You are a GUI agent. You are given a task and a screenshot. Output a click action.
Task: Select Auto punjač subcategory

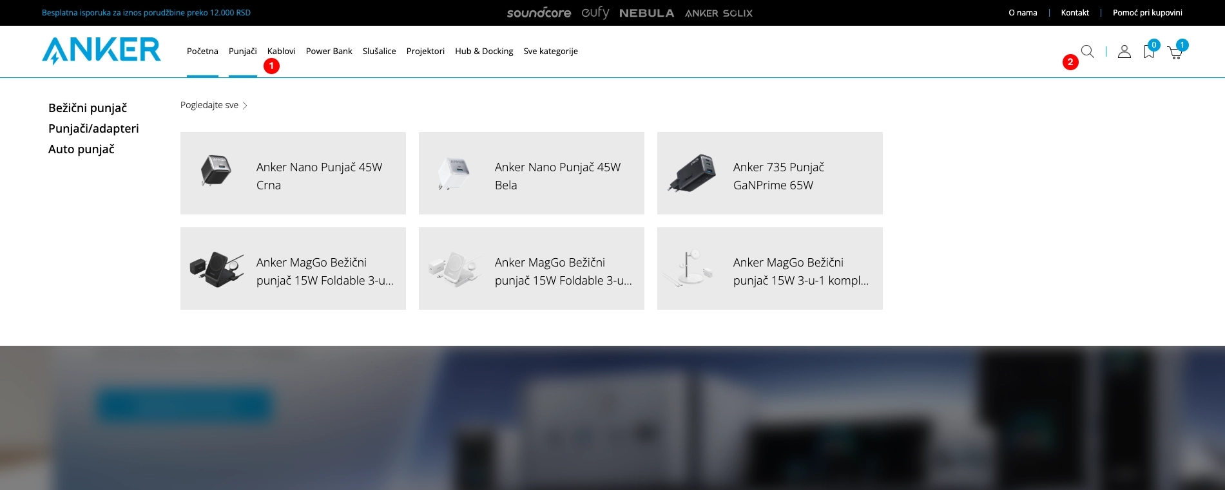(x=81, y=149)
